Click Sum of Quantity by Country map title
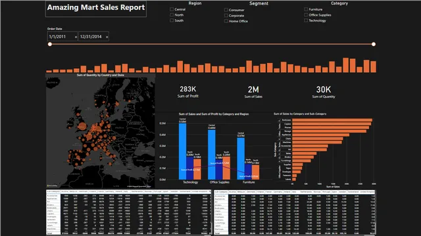This screenshot has width=421, height=236. 101,75
